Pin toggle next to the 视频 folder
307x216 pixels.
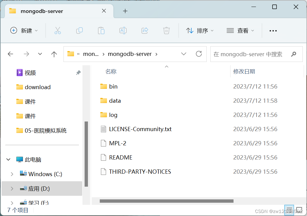[78, 73]
